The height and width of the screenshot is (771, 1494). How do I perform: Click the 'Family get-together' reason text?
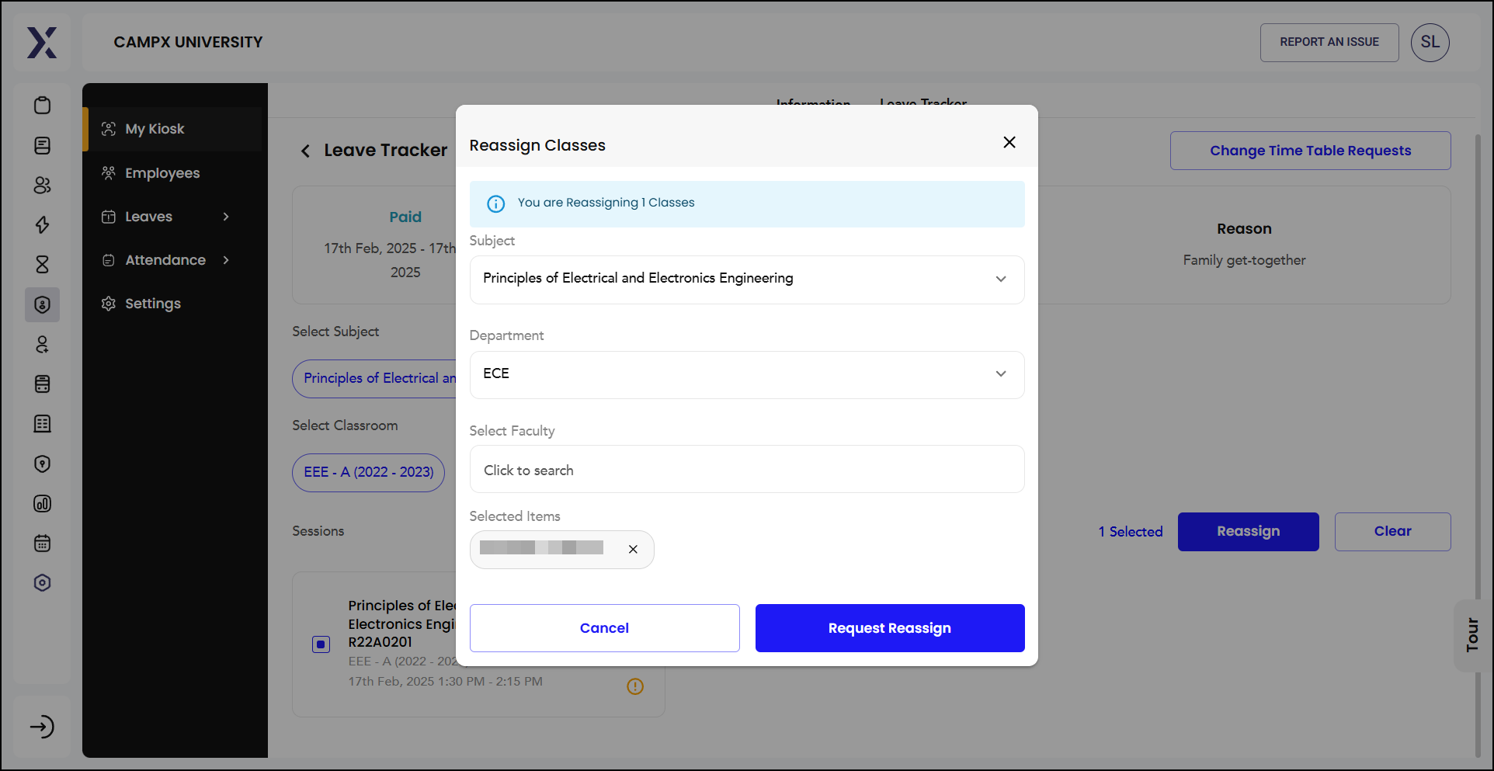(1244, 260)
